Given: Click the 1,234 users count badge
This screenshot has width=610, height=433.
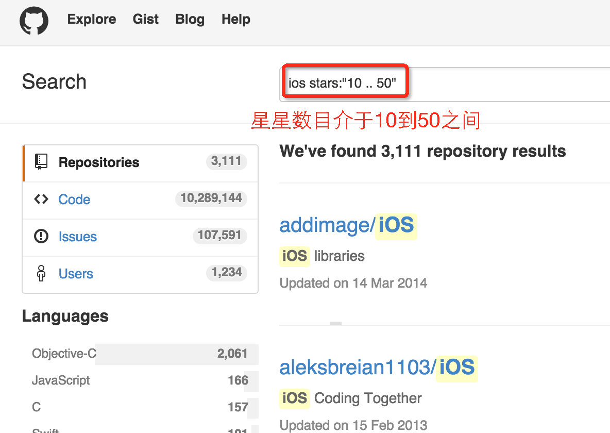Looking at the screenshot, I should pyautogui.click(x=226, y=273).
